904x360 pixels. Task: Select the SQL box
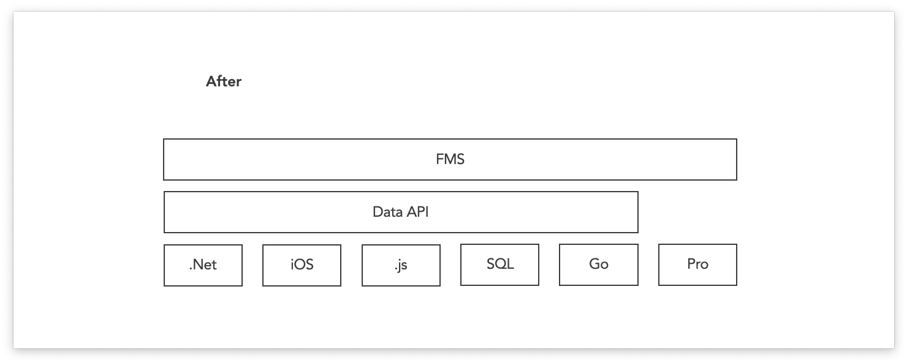pos(499,264)
